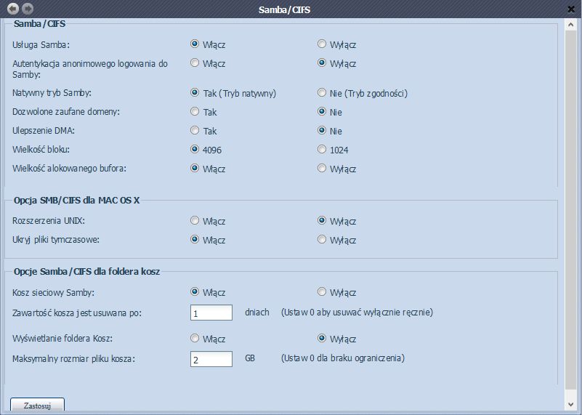Click the scrollbar up arrow

point(571,25)
